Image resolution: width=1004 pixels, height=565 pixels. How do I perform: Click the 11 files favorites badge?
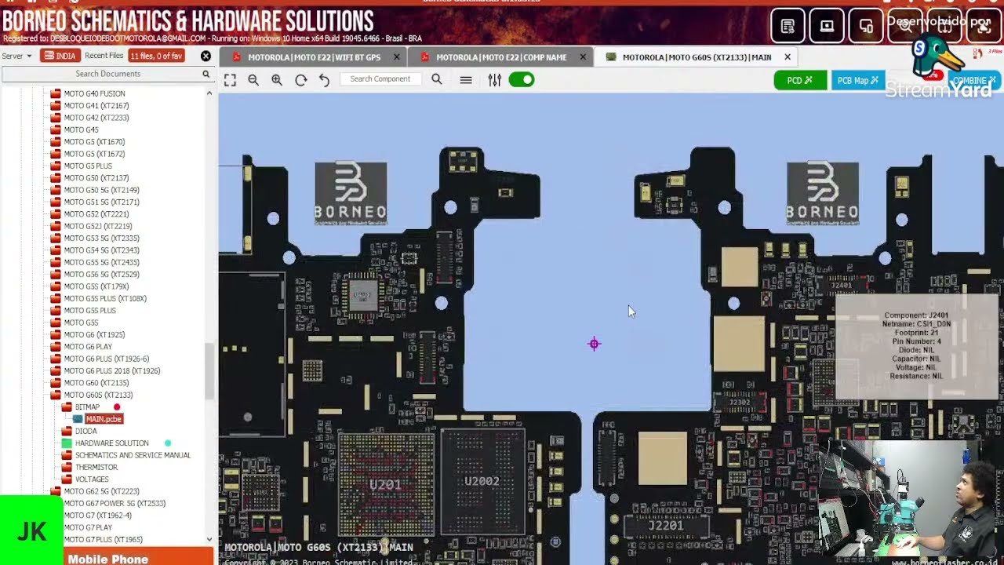click(x=157, y=56)
